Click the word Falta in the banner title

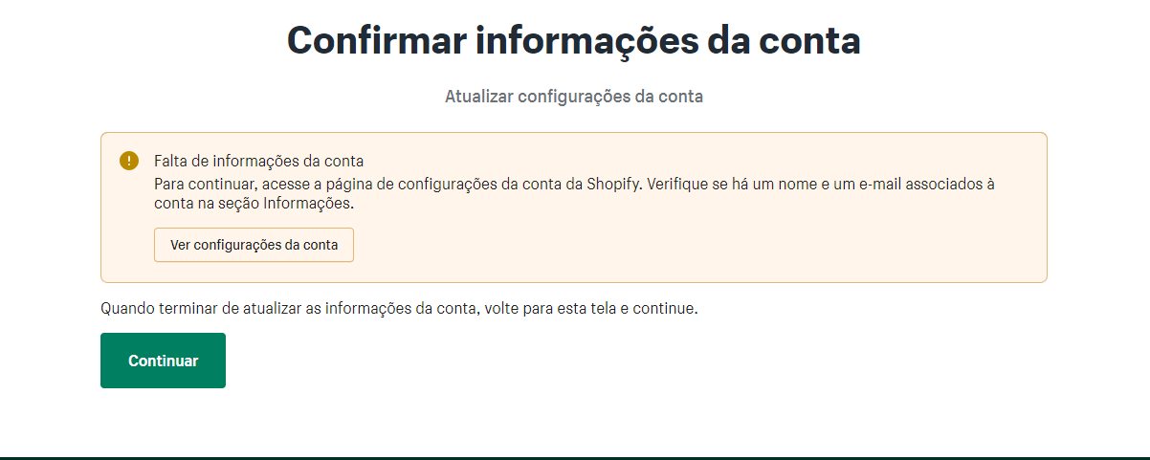click(x=170, y=161)
